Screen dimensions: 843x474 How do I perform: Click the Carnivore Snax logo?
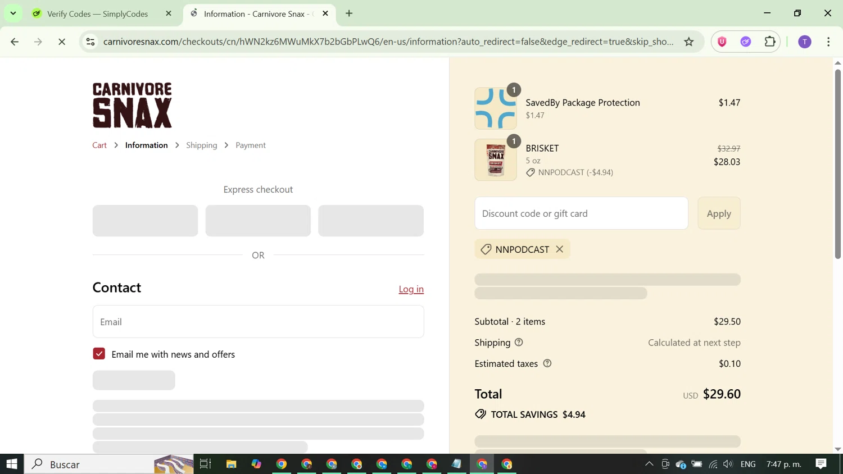pos(132,105)
